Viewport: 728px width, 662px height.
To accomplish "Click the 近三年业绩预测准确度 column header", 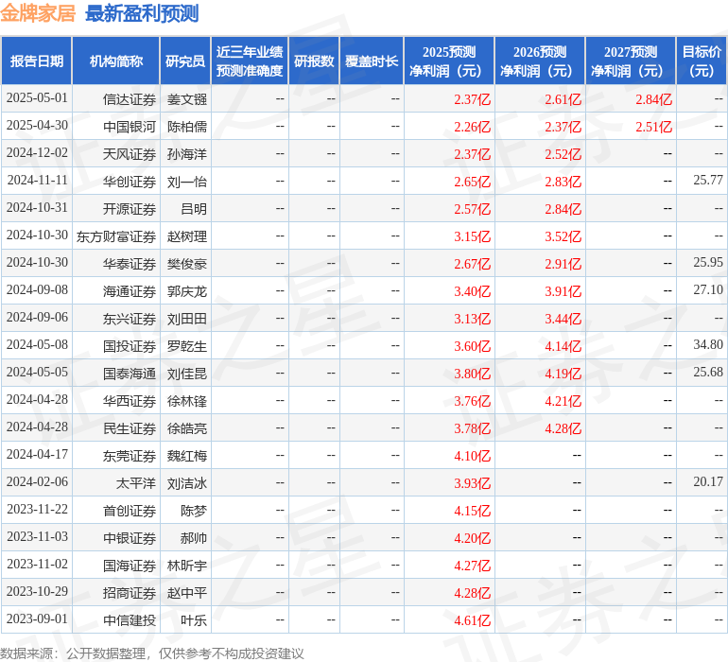I will [250, 61].
